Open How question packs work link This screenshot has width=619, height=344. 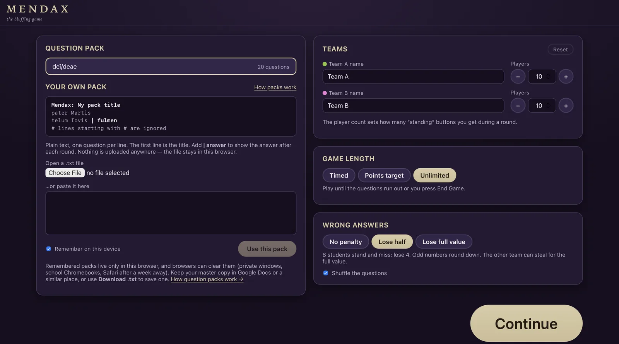point(207,279)
